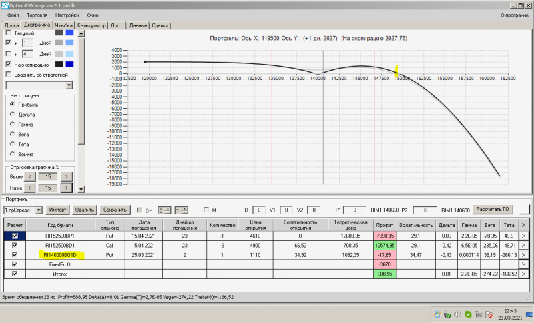Open the Торговля menu

click(37, 15)
